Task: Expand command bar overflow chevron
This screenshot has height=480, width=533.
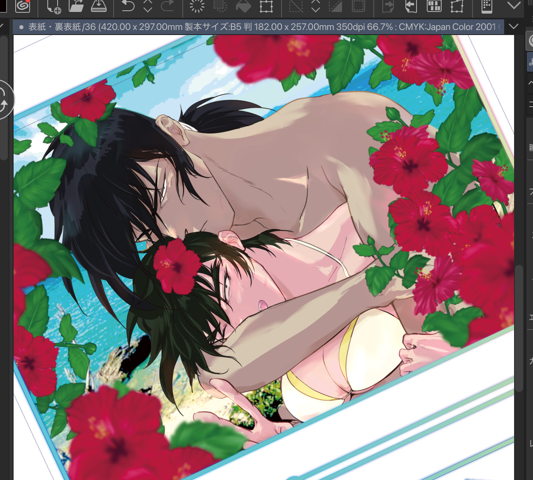Action: (514, 6)
